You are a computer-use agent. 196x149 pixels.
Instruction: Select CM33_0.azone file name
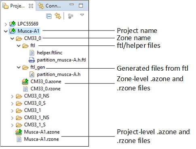point(46,82)
